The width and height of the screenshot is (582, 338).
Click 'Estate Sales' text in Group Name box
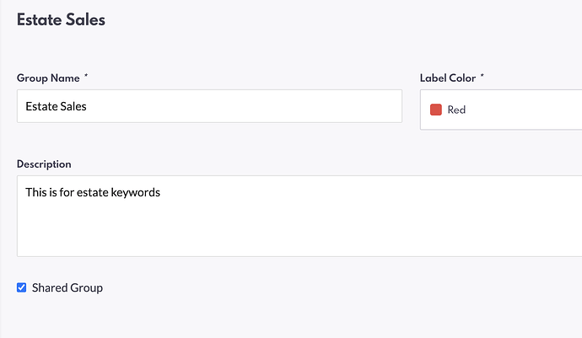(x=56, y=107)
